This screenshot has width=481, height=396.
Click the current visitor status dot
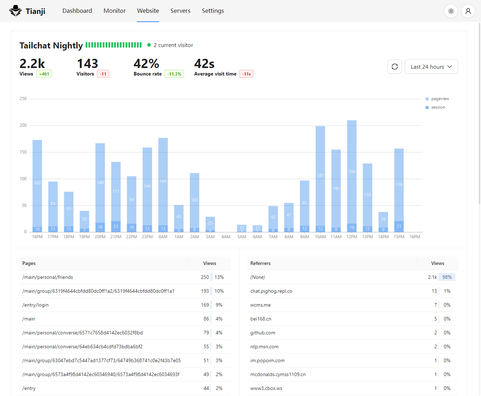click(149, 45)
